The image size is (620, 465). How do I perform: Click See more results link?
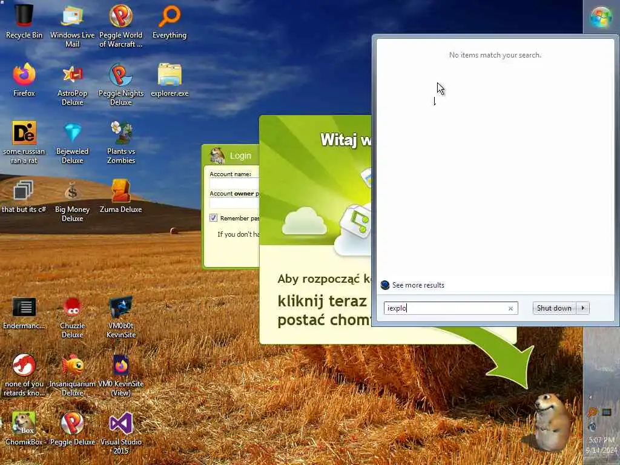(x=418, y=285)
